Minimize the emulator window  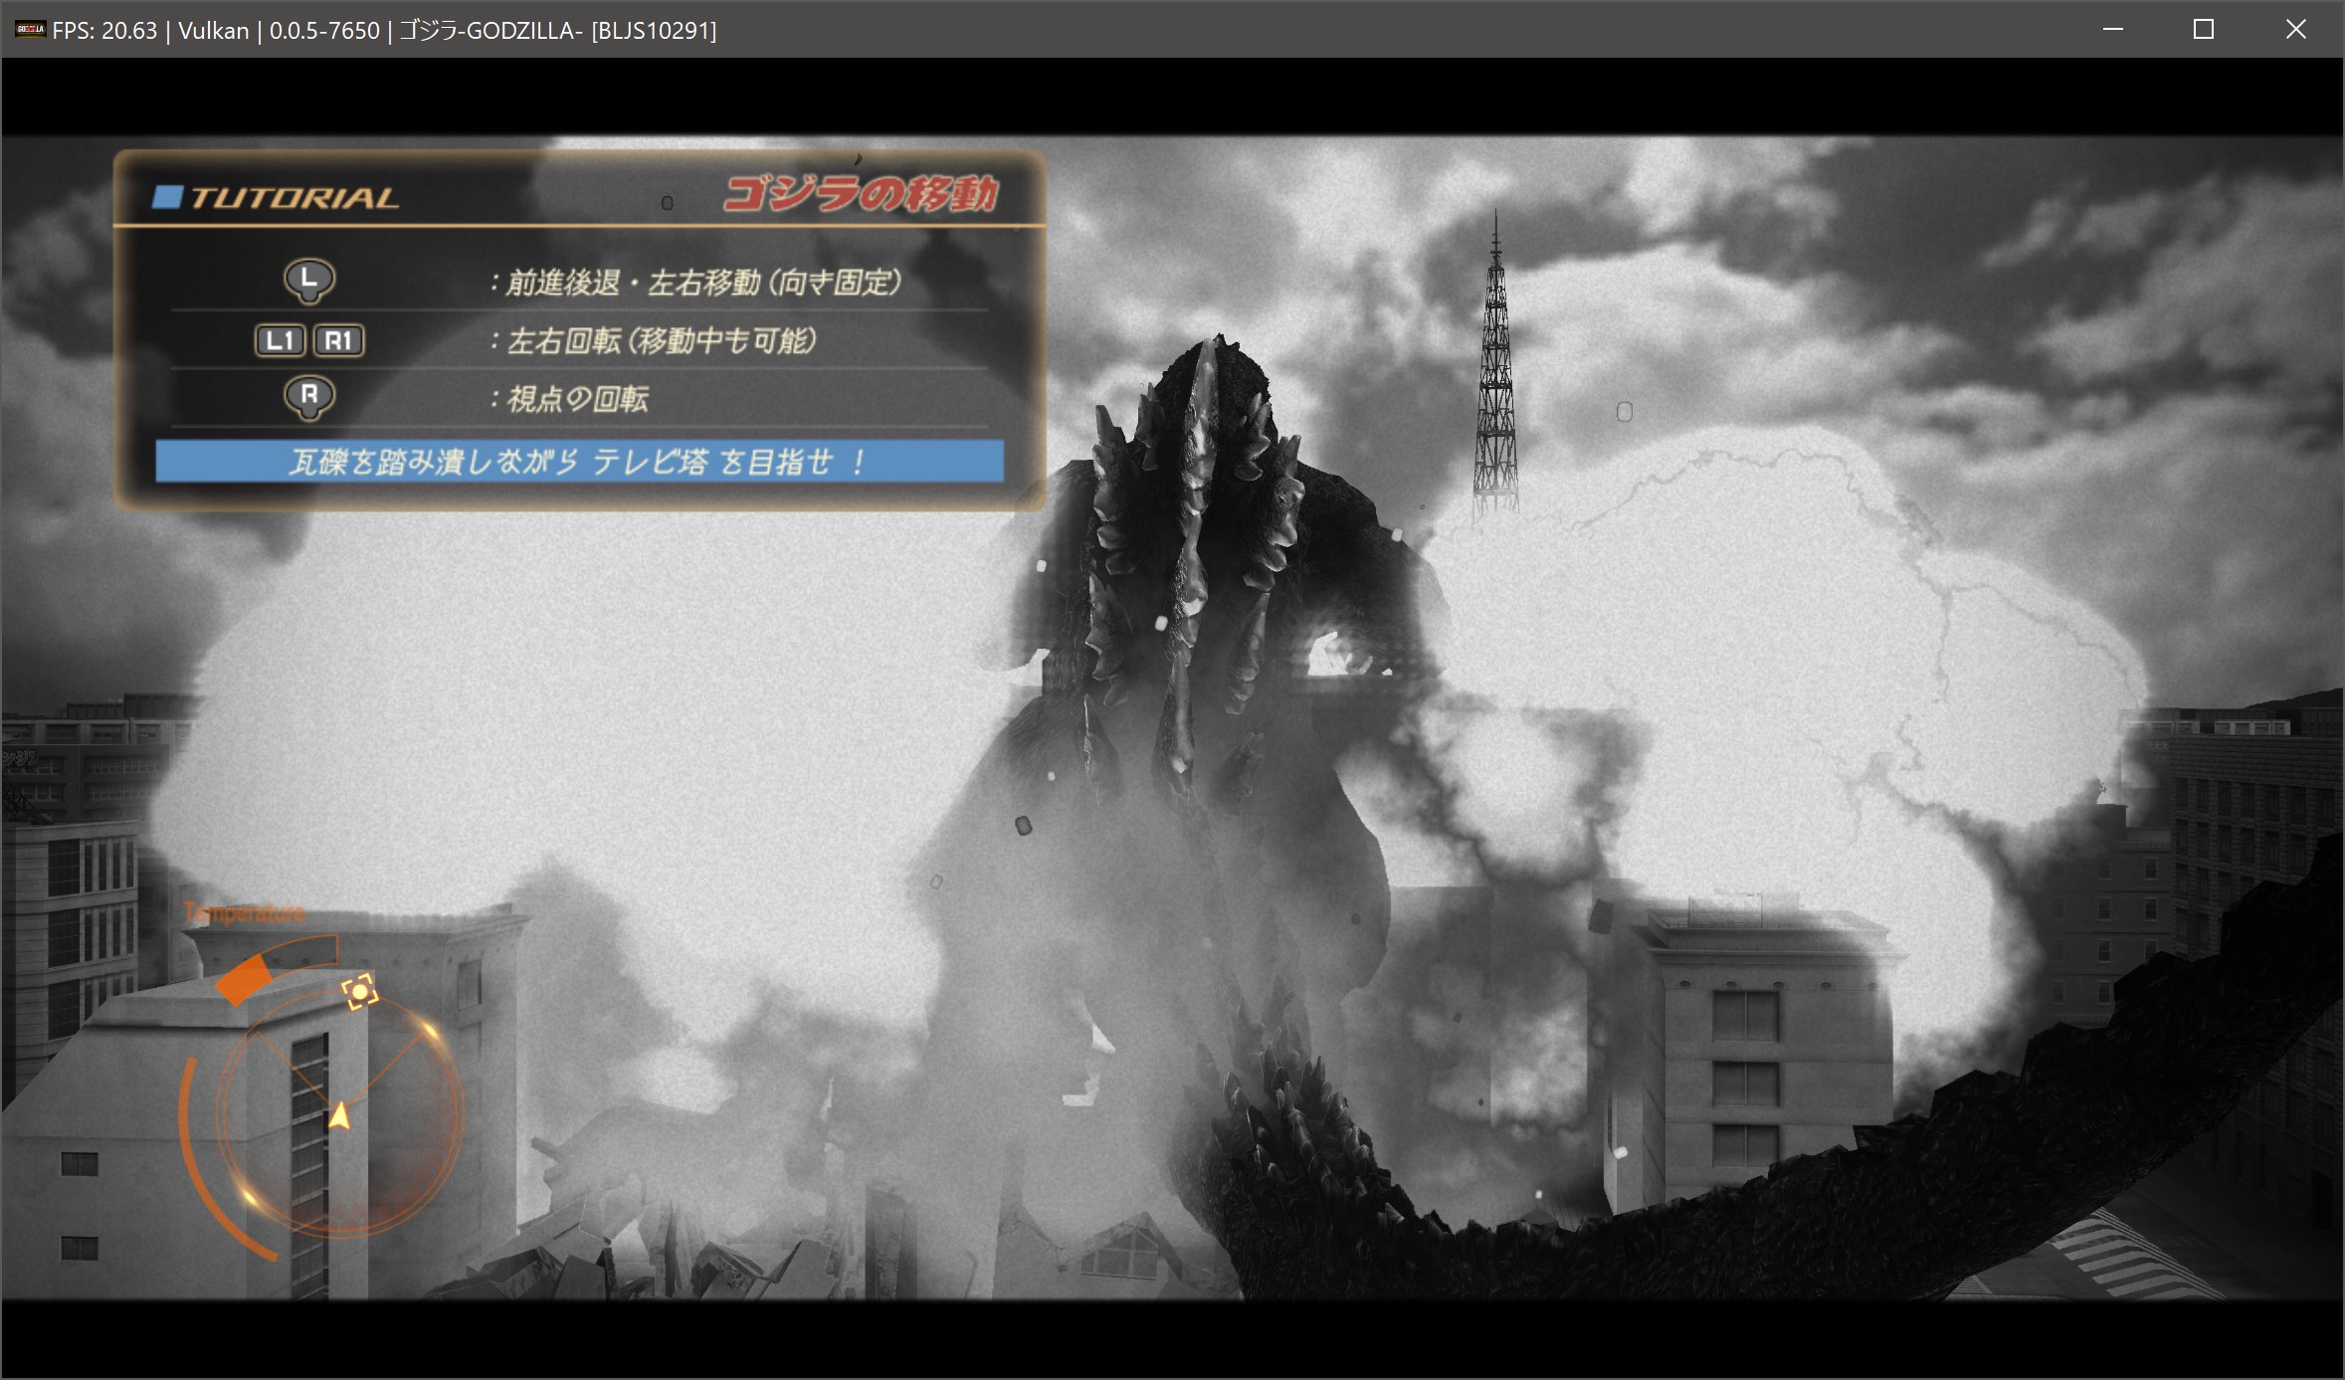click(2113, 30)
